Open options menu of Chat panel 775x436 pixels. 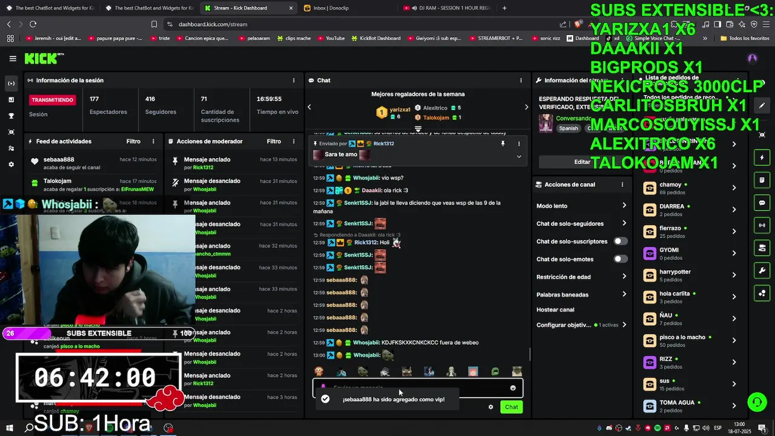pyautogui.click(x=521, y=81)
